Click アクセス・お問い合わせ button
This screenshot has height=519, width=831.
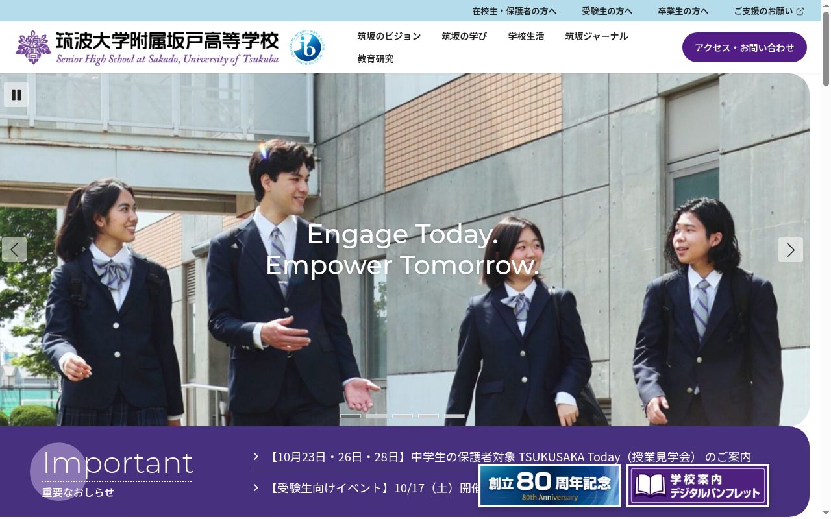745,47
